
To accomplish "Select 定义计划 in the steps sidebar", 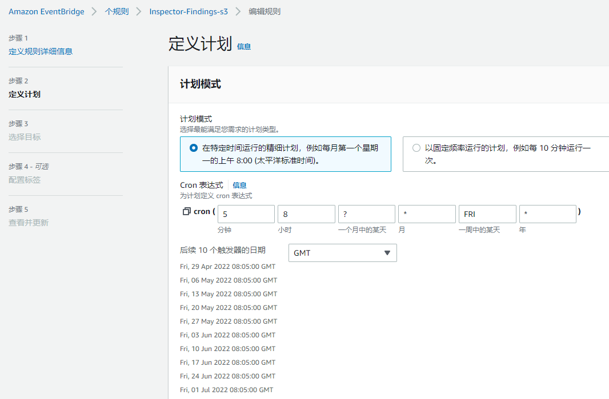I will click(24, 94).
